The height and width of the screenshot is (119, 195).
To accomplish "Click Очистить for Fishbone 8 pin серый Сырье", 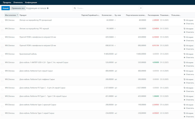I will pyautogui.click(x=189, y=74).
